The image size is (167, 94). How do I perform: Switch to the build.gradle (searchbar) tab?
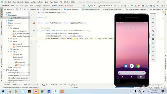(x=113, y=9)
